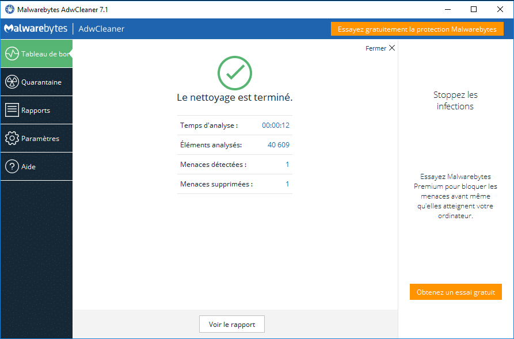Image resolution: width=514 pixels, height=339 pixels.
Task: Click Essayez gratuitement la protection Malwarebytes
Action: click(x=417, y=29)
